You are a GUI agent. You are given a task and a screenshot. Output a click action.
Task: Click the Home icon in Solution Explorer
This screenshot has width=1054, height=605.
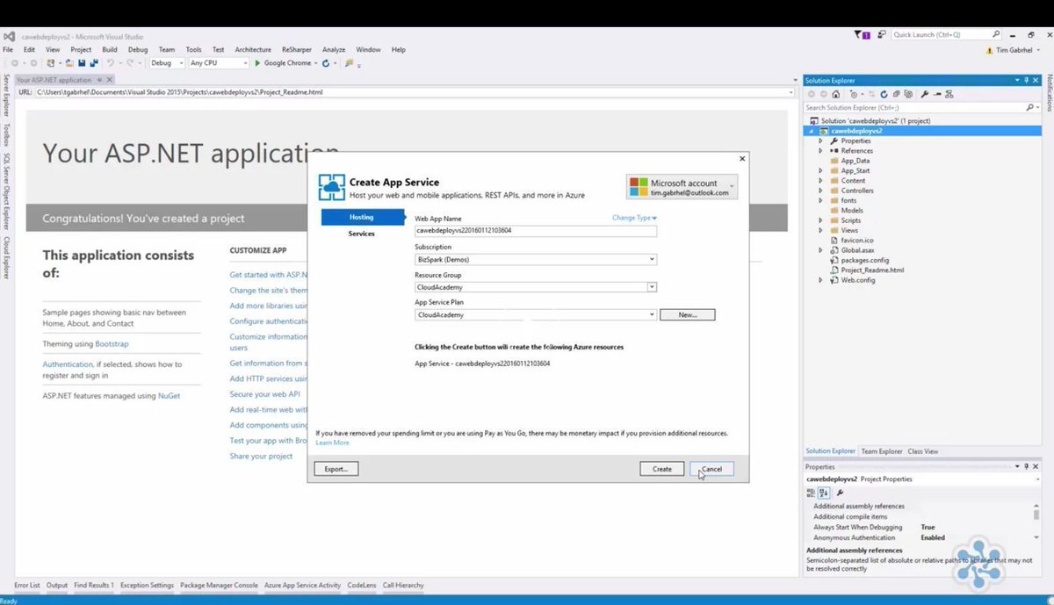(835, 94)
